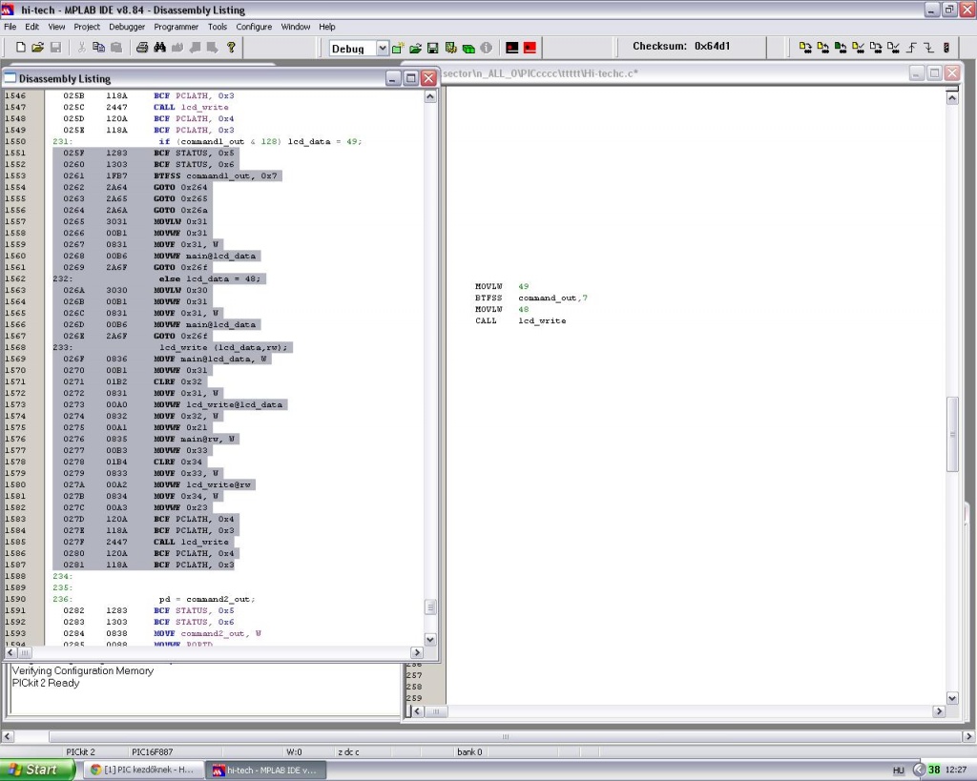The height and width of the screenshot is (781, 977).
Task: Click the Hi-techc.c editor vertical scroll thumb
Action: [x=952, y=434]
